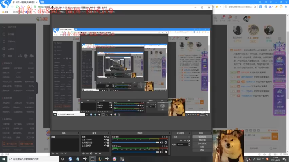Viewport: 289px width, 162px height.
Task: Click 工作室模式 button in Controls
Action: [202, 143]
